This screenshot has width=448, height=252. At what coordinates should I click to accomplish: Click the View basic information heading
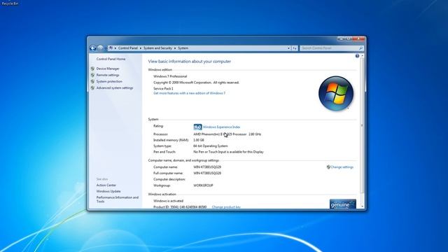tap(190, 62)
